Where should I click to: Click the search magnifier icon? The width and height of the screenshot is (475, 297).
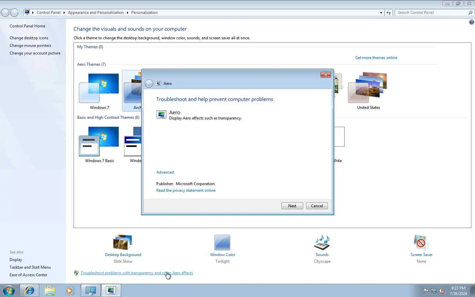(470, 13)
